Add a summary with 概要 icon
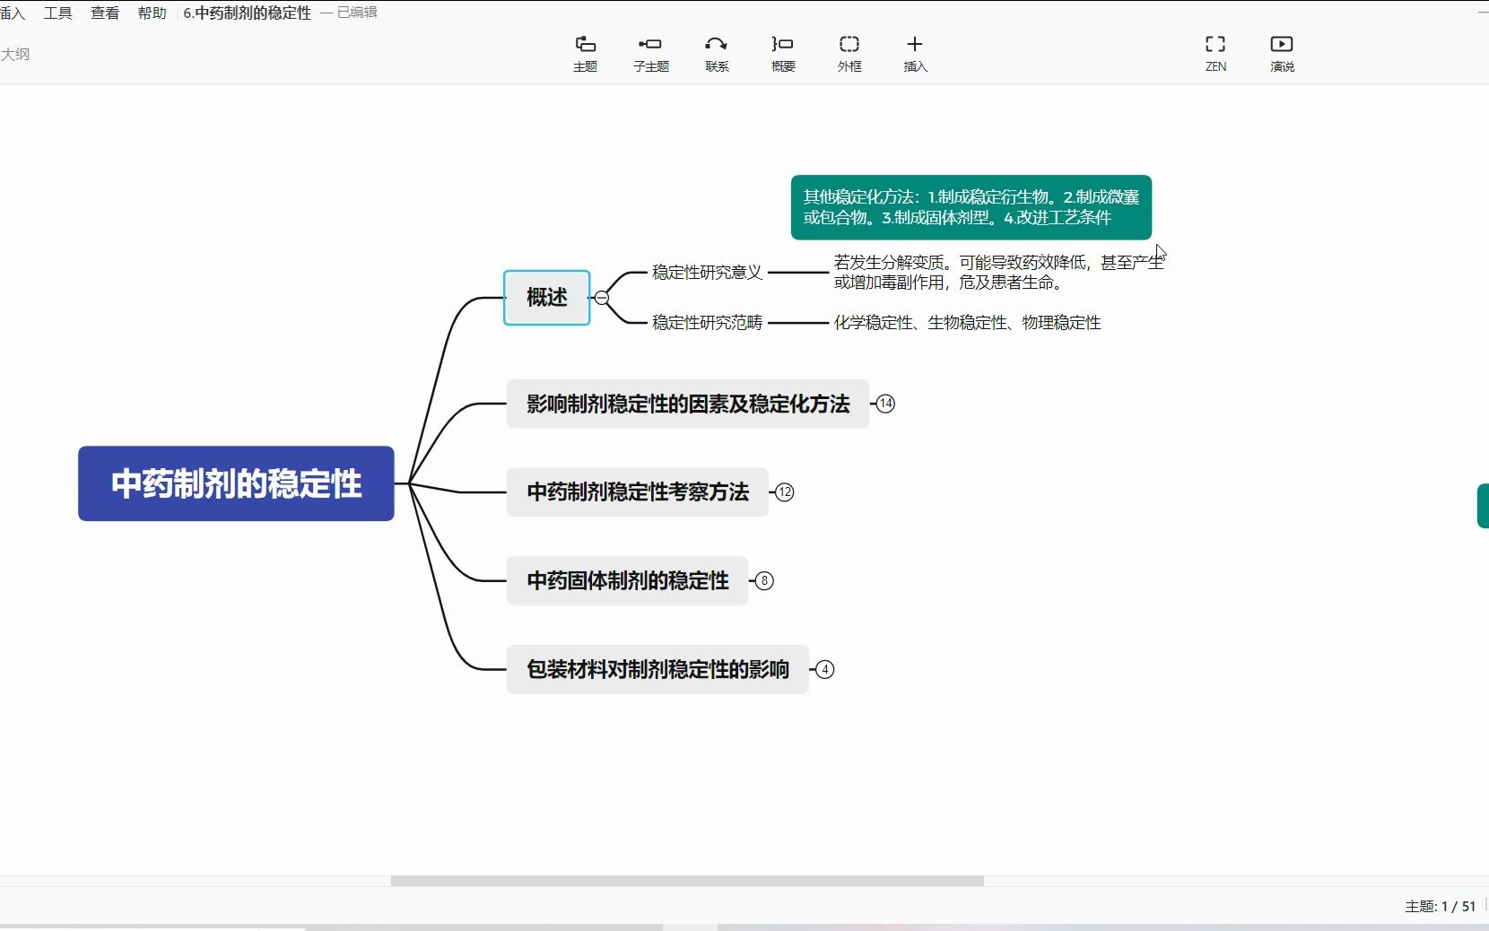This screenshot has width=1489, height=931. click(x=783, y=54)
